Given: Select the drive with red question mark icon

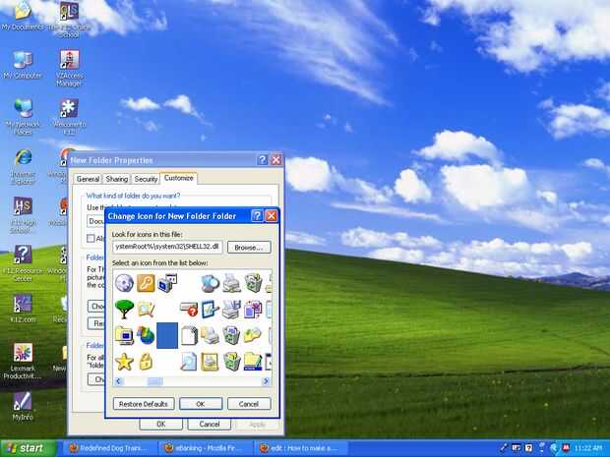Looking at the screenshot, I should [189, 310].
